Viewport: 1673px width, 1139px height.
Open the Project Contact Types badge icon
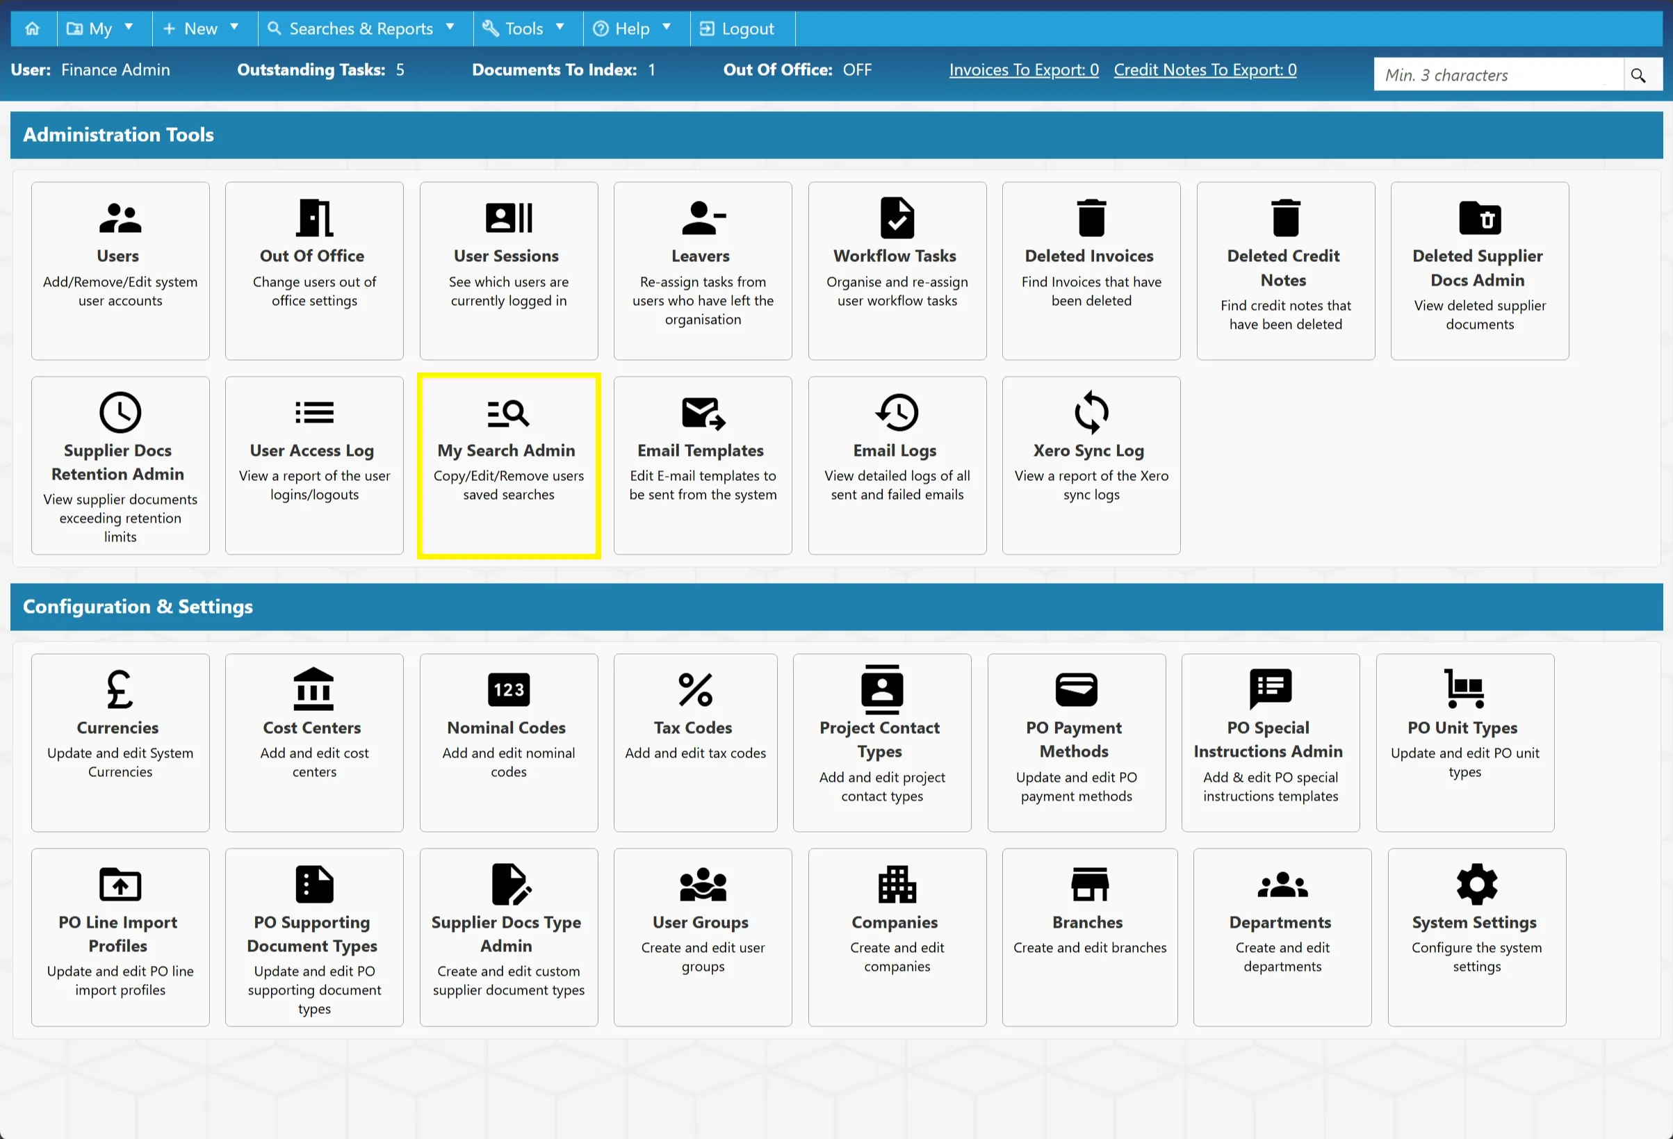[x=883, y=690]
